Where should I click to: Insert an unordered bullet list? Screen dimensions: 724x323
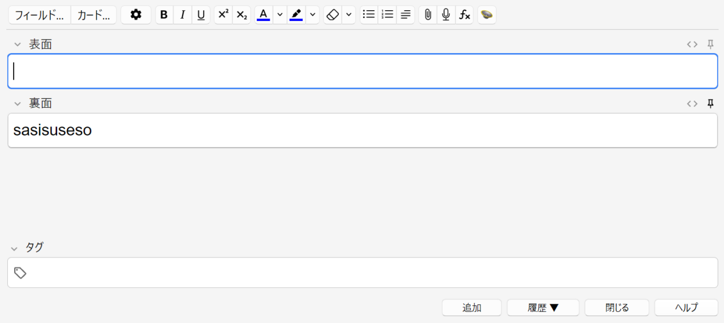[x=369, y=15]
